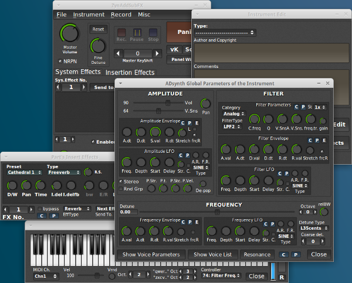Click the Reset button near Fine Detune
Screen dimensions: 352x283
98,29
